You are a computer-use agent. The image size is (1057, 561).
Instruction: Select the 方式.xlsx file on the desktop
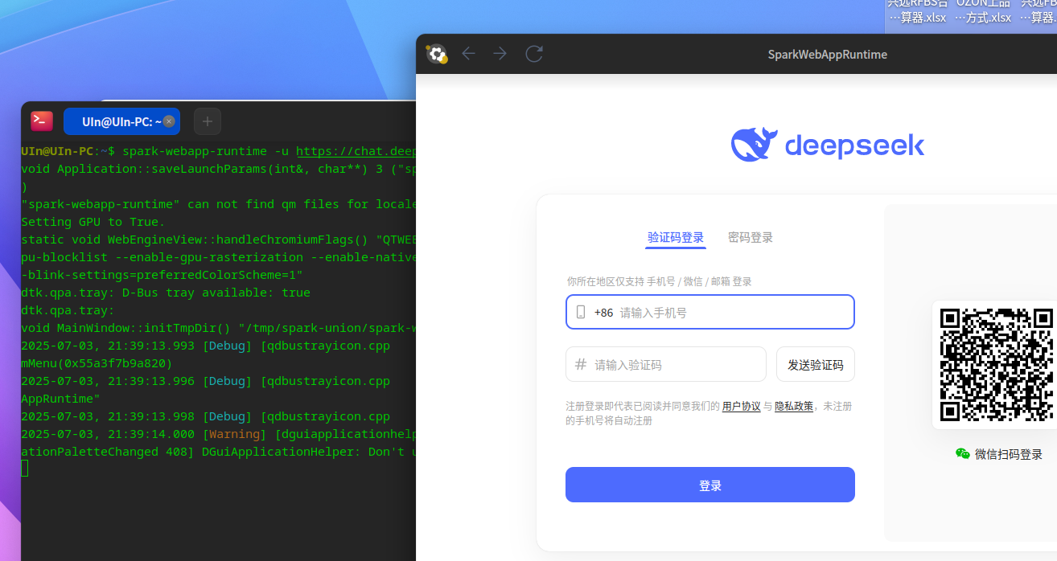pos(983,14)
